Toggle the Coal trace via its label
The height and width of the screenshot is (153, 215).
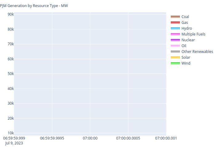(185, 17)
